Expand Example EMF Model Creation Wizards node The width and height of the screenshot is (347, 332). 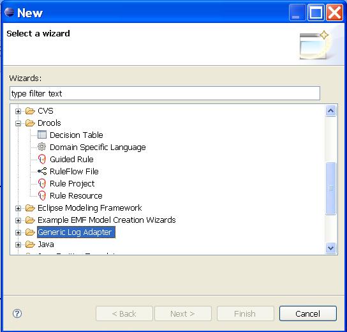pos(18,221)
